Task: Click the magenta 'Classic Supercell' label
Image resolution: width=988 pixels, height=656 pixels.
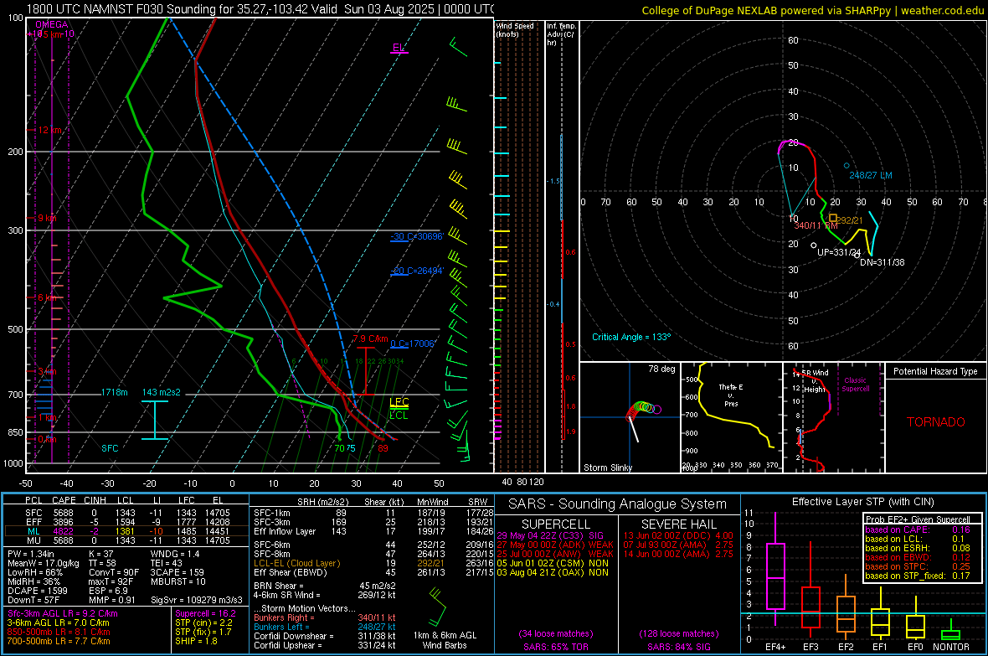Action: (855, 385)
